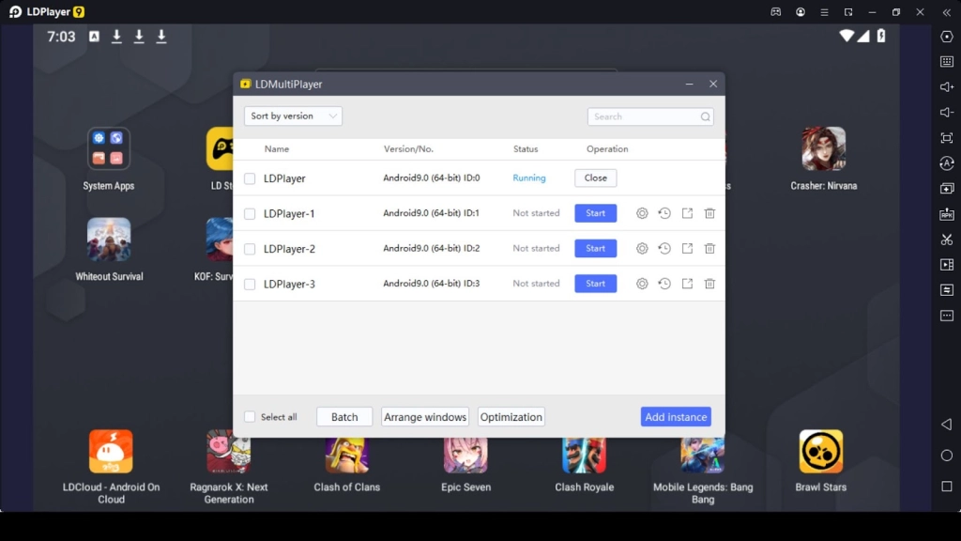Click the volume up icon in sidebar
Viewport: 961px width, 541px height.
947,87
